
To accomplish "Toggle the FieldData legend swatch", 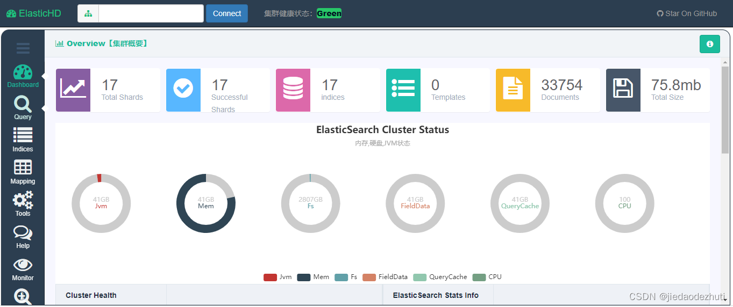I will point(369,277).
